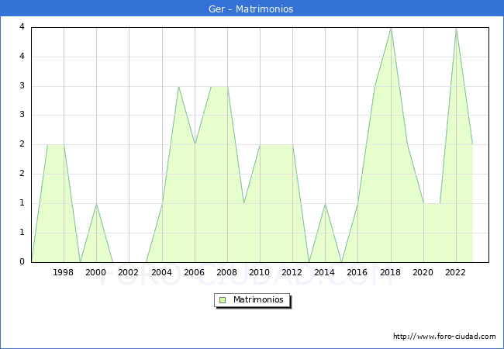The height and width of the screenshot is (349, 504).
Task: Click the 2020 x-axis label
Action: (x=423, y=272)
